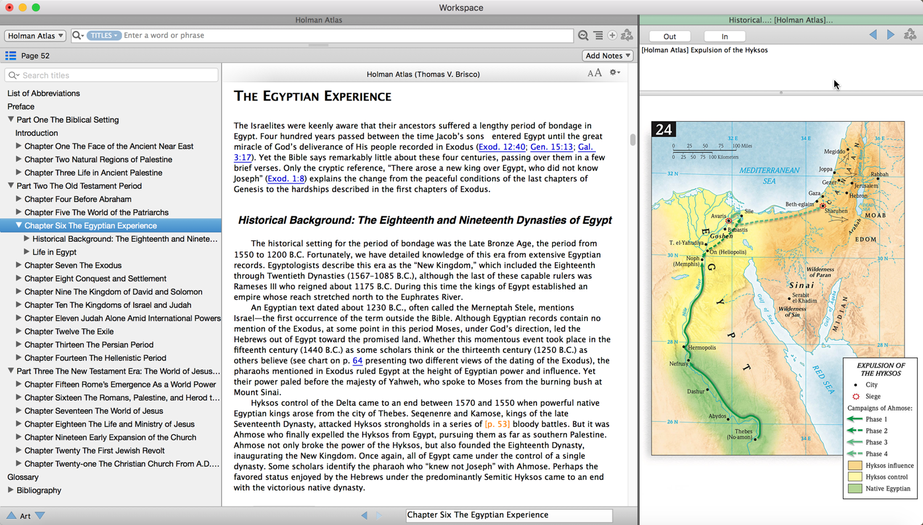Collapse Part One The Biblical Setting
The image size is (923, 525).
(x=11, y=120)
